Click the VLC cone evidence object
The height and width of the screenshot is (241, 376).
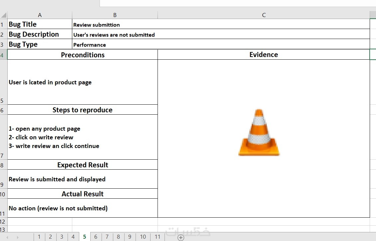click(259, 133)
